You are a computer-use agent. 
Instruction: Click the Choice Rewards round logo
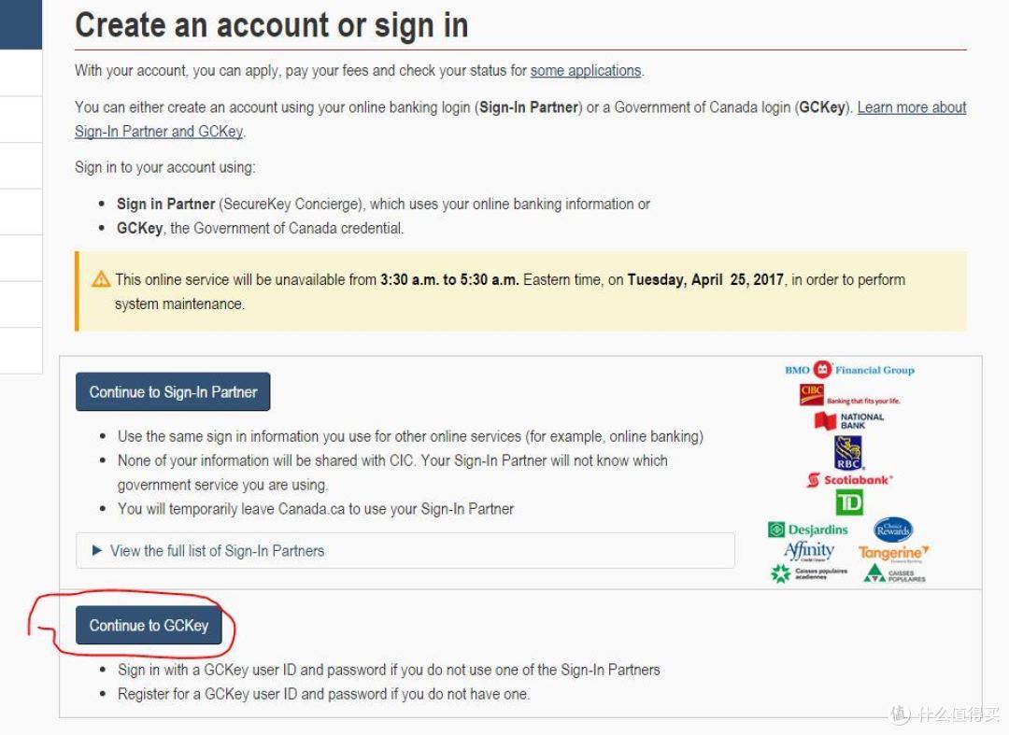pyautogui.click(x=892, y=530)
